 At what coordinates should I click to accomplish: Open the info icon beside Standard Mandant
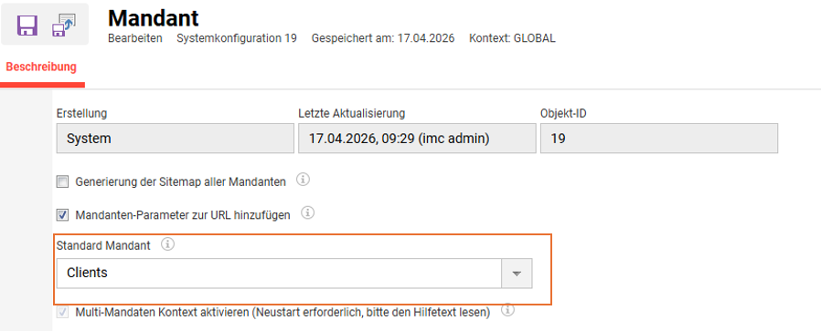pos(167,243)
